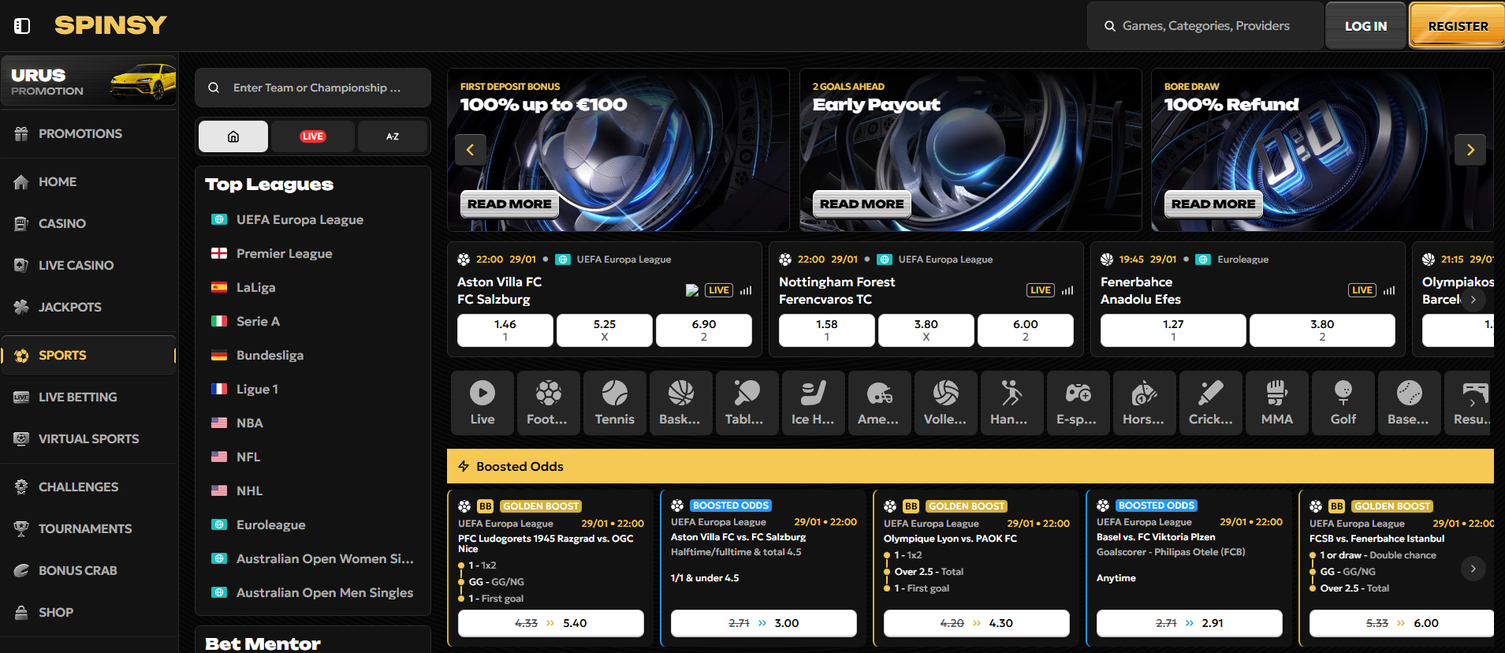Screen dimensions: 1505x653
Task: Select the MMA sport icon
Action: [1277, 403]
